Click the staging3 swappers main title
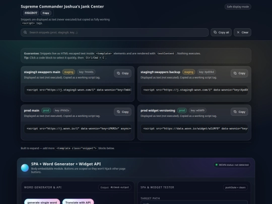272x204 pixels. 42,72
